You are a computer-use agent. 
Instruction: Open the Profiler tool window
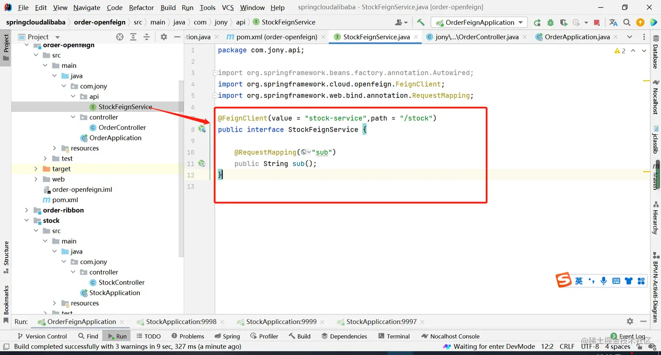(264, 336)
